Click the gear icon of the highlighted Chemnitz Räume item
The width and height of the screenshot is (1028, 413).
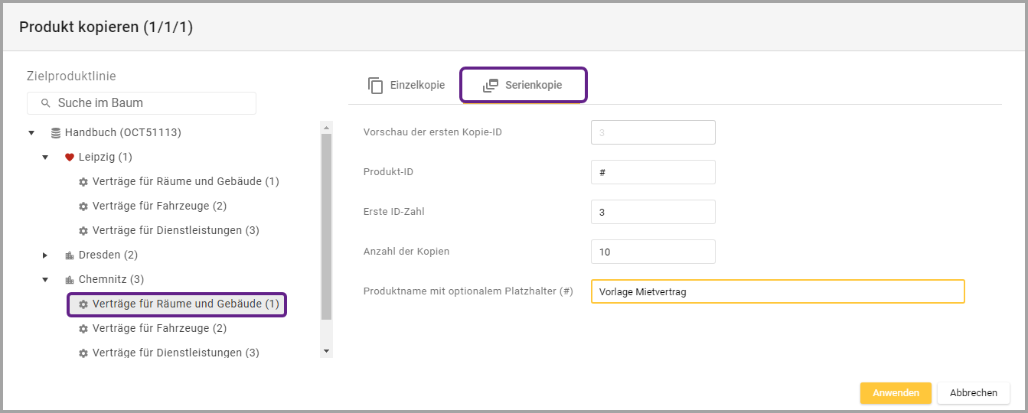pyautogui.click(x=83, y=304)
